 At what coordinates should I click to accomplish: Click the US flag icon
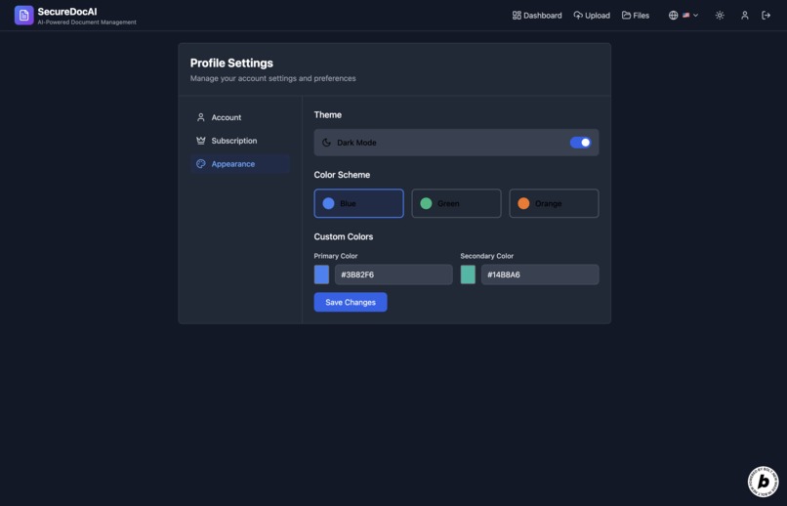[686, 15]
